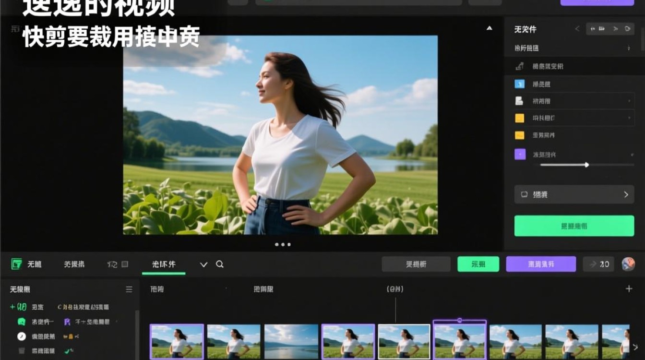The height and width of the screenshot is (360, 645).
Task: Select the leftmost tab in the bottom toolbar
Action: (x=34, y=264)
